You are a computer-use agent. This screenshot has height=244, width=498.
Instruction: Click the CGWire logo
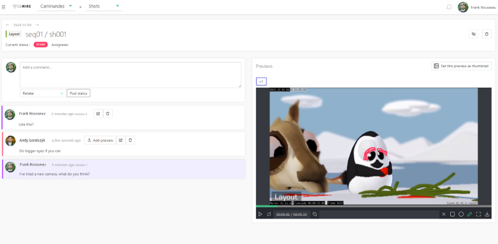point(22,6)
